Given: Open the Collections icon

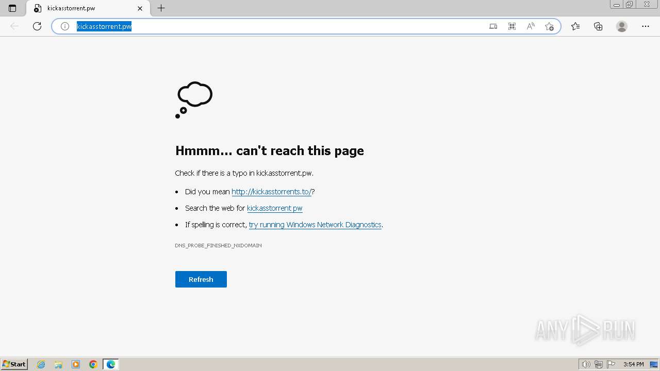Looking at the screenshot, I should 598,26.
